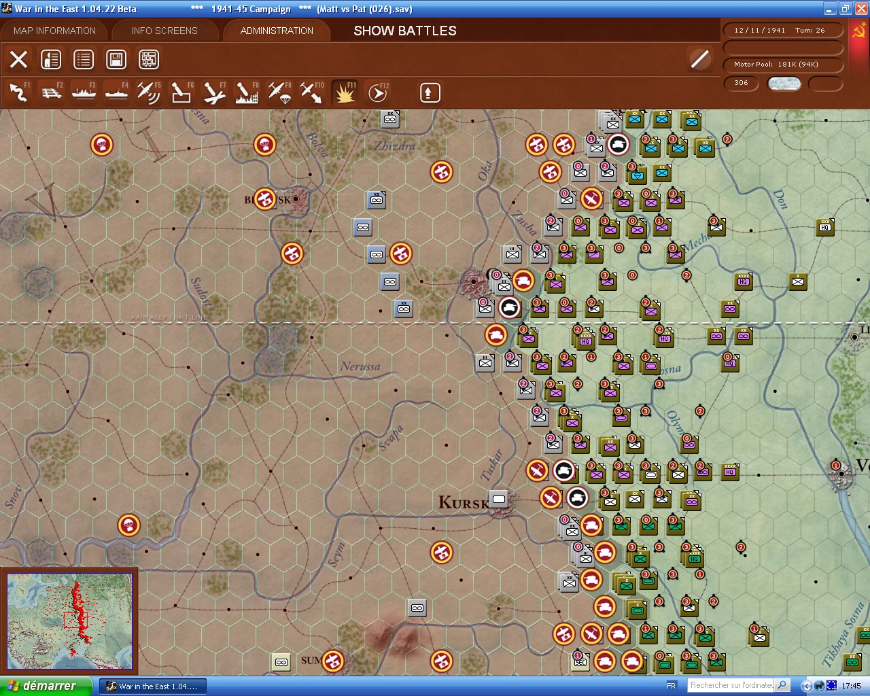Select F5 air reconnaissance mode

(x=149, y=92)
